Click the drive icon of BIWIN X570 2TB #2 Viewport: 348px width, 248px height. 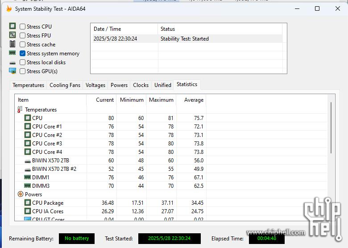28,169
